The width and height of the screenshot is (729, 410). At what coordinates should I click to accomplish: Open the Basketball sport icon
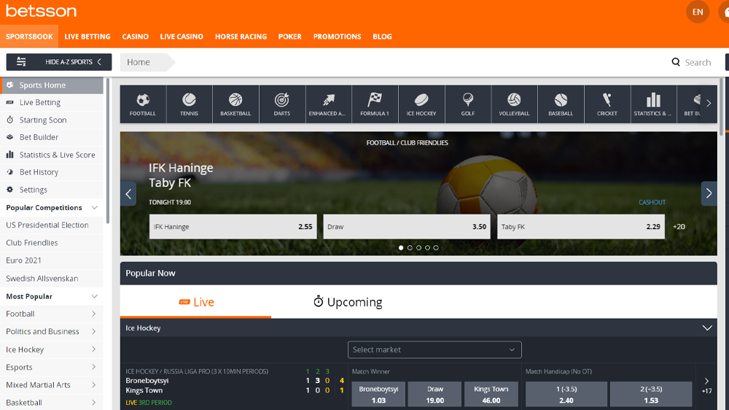(235, 104)
